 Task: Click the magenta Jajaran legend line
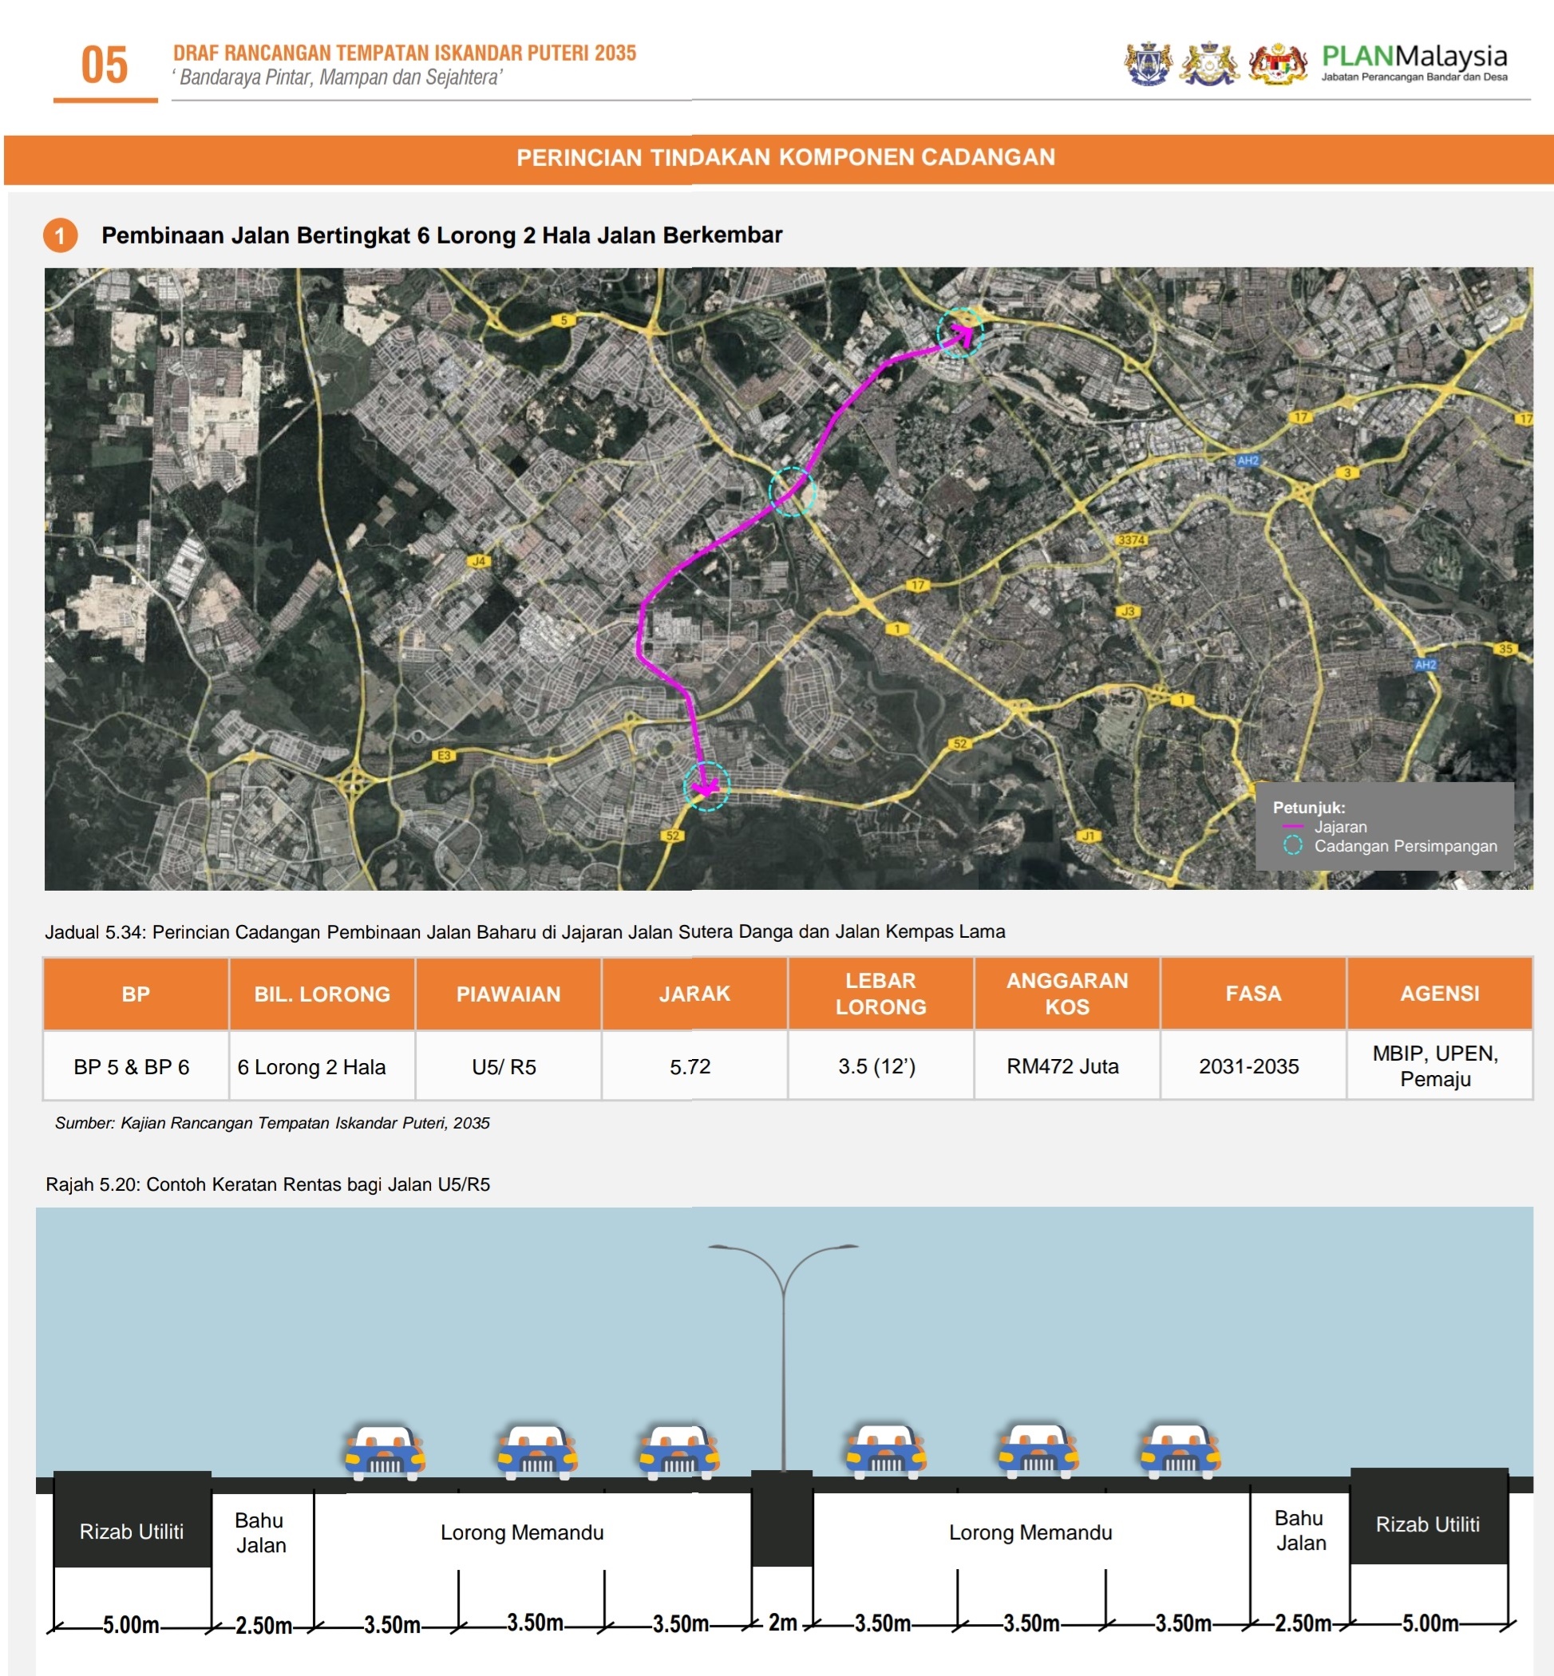click(1292, 827)
